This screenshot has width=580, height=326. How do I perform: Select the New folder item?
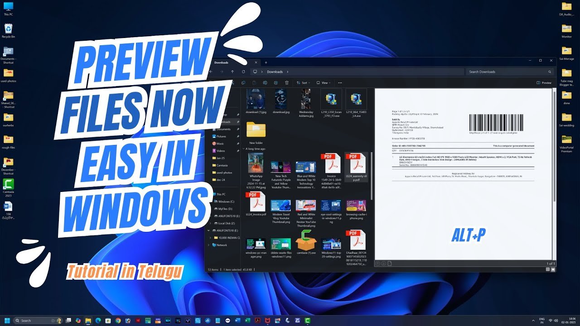pos(256,133)
